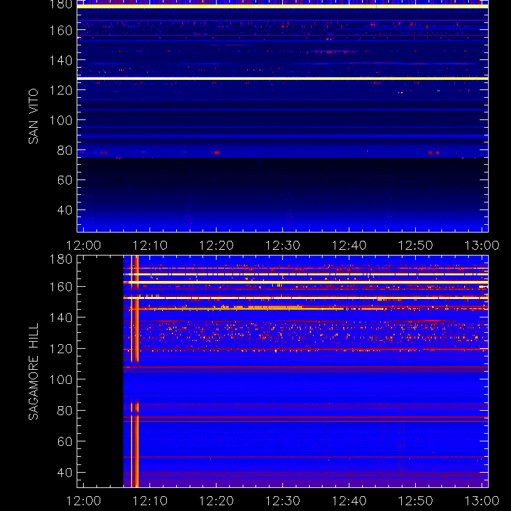Select the 140 tick label on San Vito plot
This screenshot has height=511, width=511.
(61, 60)
